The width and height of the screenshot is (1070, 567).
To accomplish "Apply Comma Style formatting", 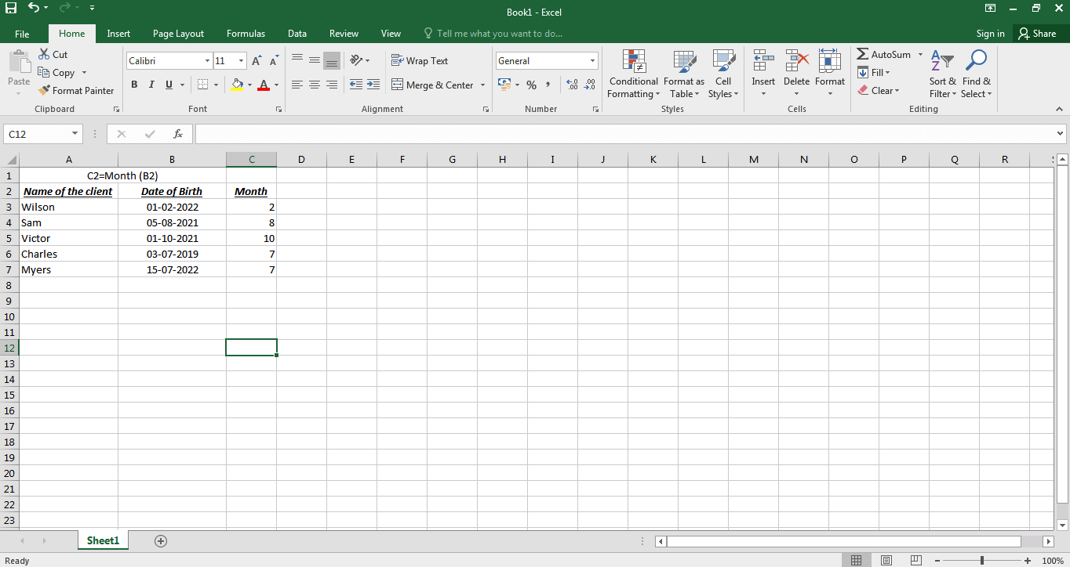I will [548, 85].
